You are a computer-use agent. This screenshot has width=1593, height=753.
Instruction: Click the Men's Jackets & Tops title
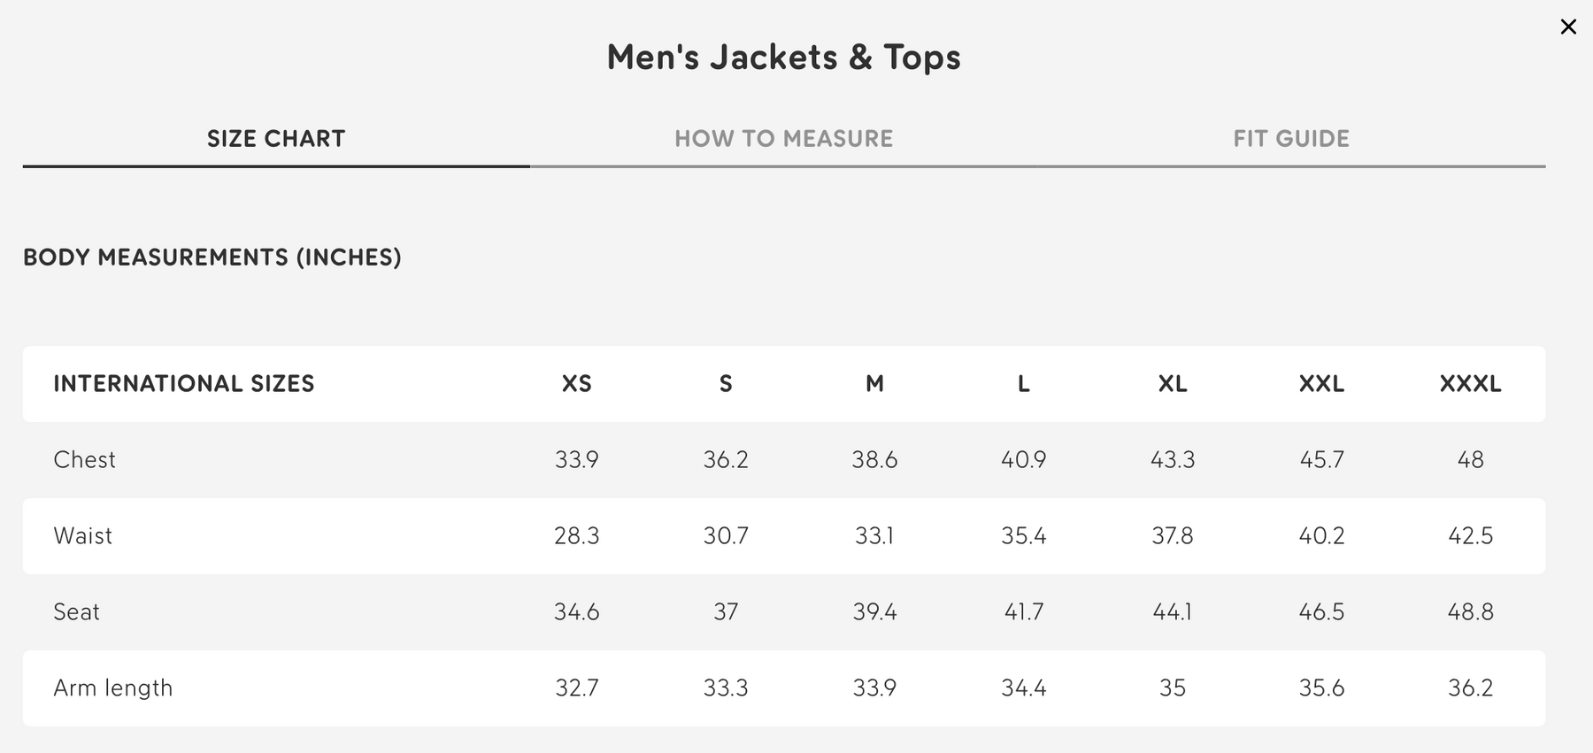click(x=783, y=58)
